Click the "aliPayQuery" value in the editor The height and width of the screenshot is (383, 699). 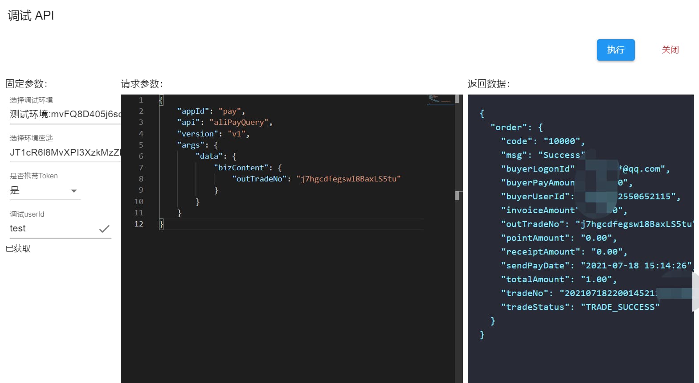coord(239,122)
